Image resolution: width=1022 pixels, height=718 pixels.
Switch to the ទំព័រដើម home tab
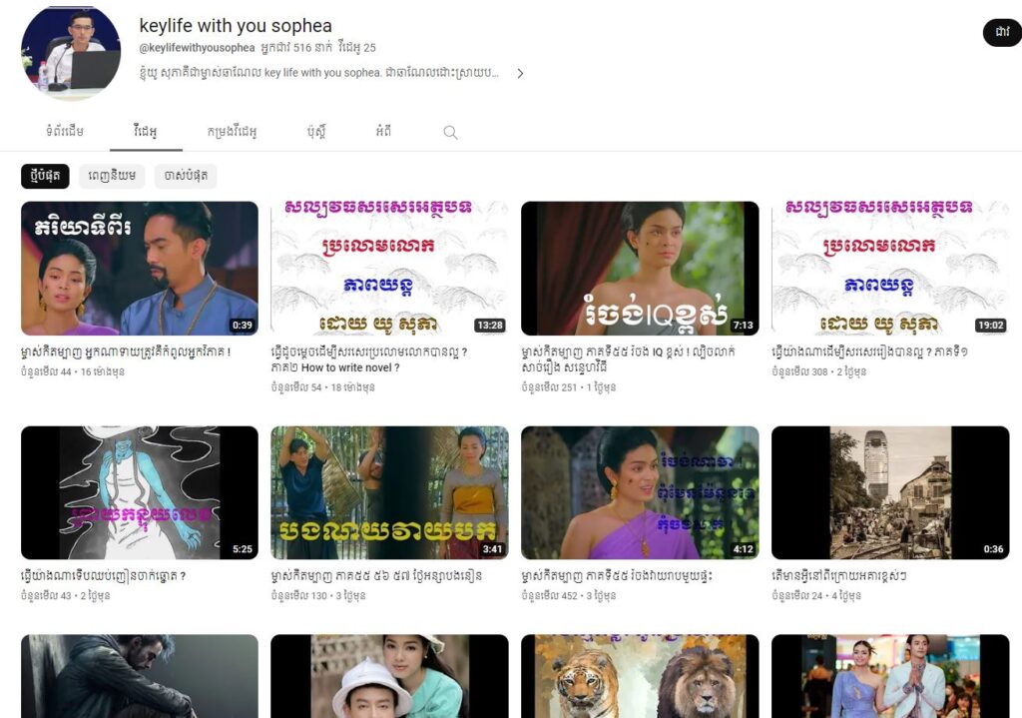click(65, 131)
